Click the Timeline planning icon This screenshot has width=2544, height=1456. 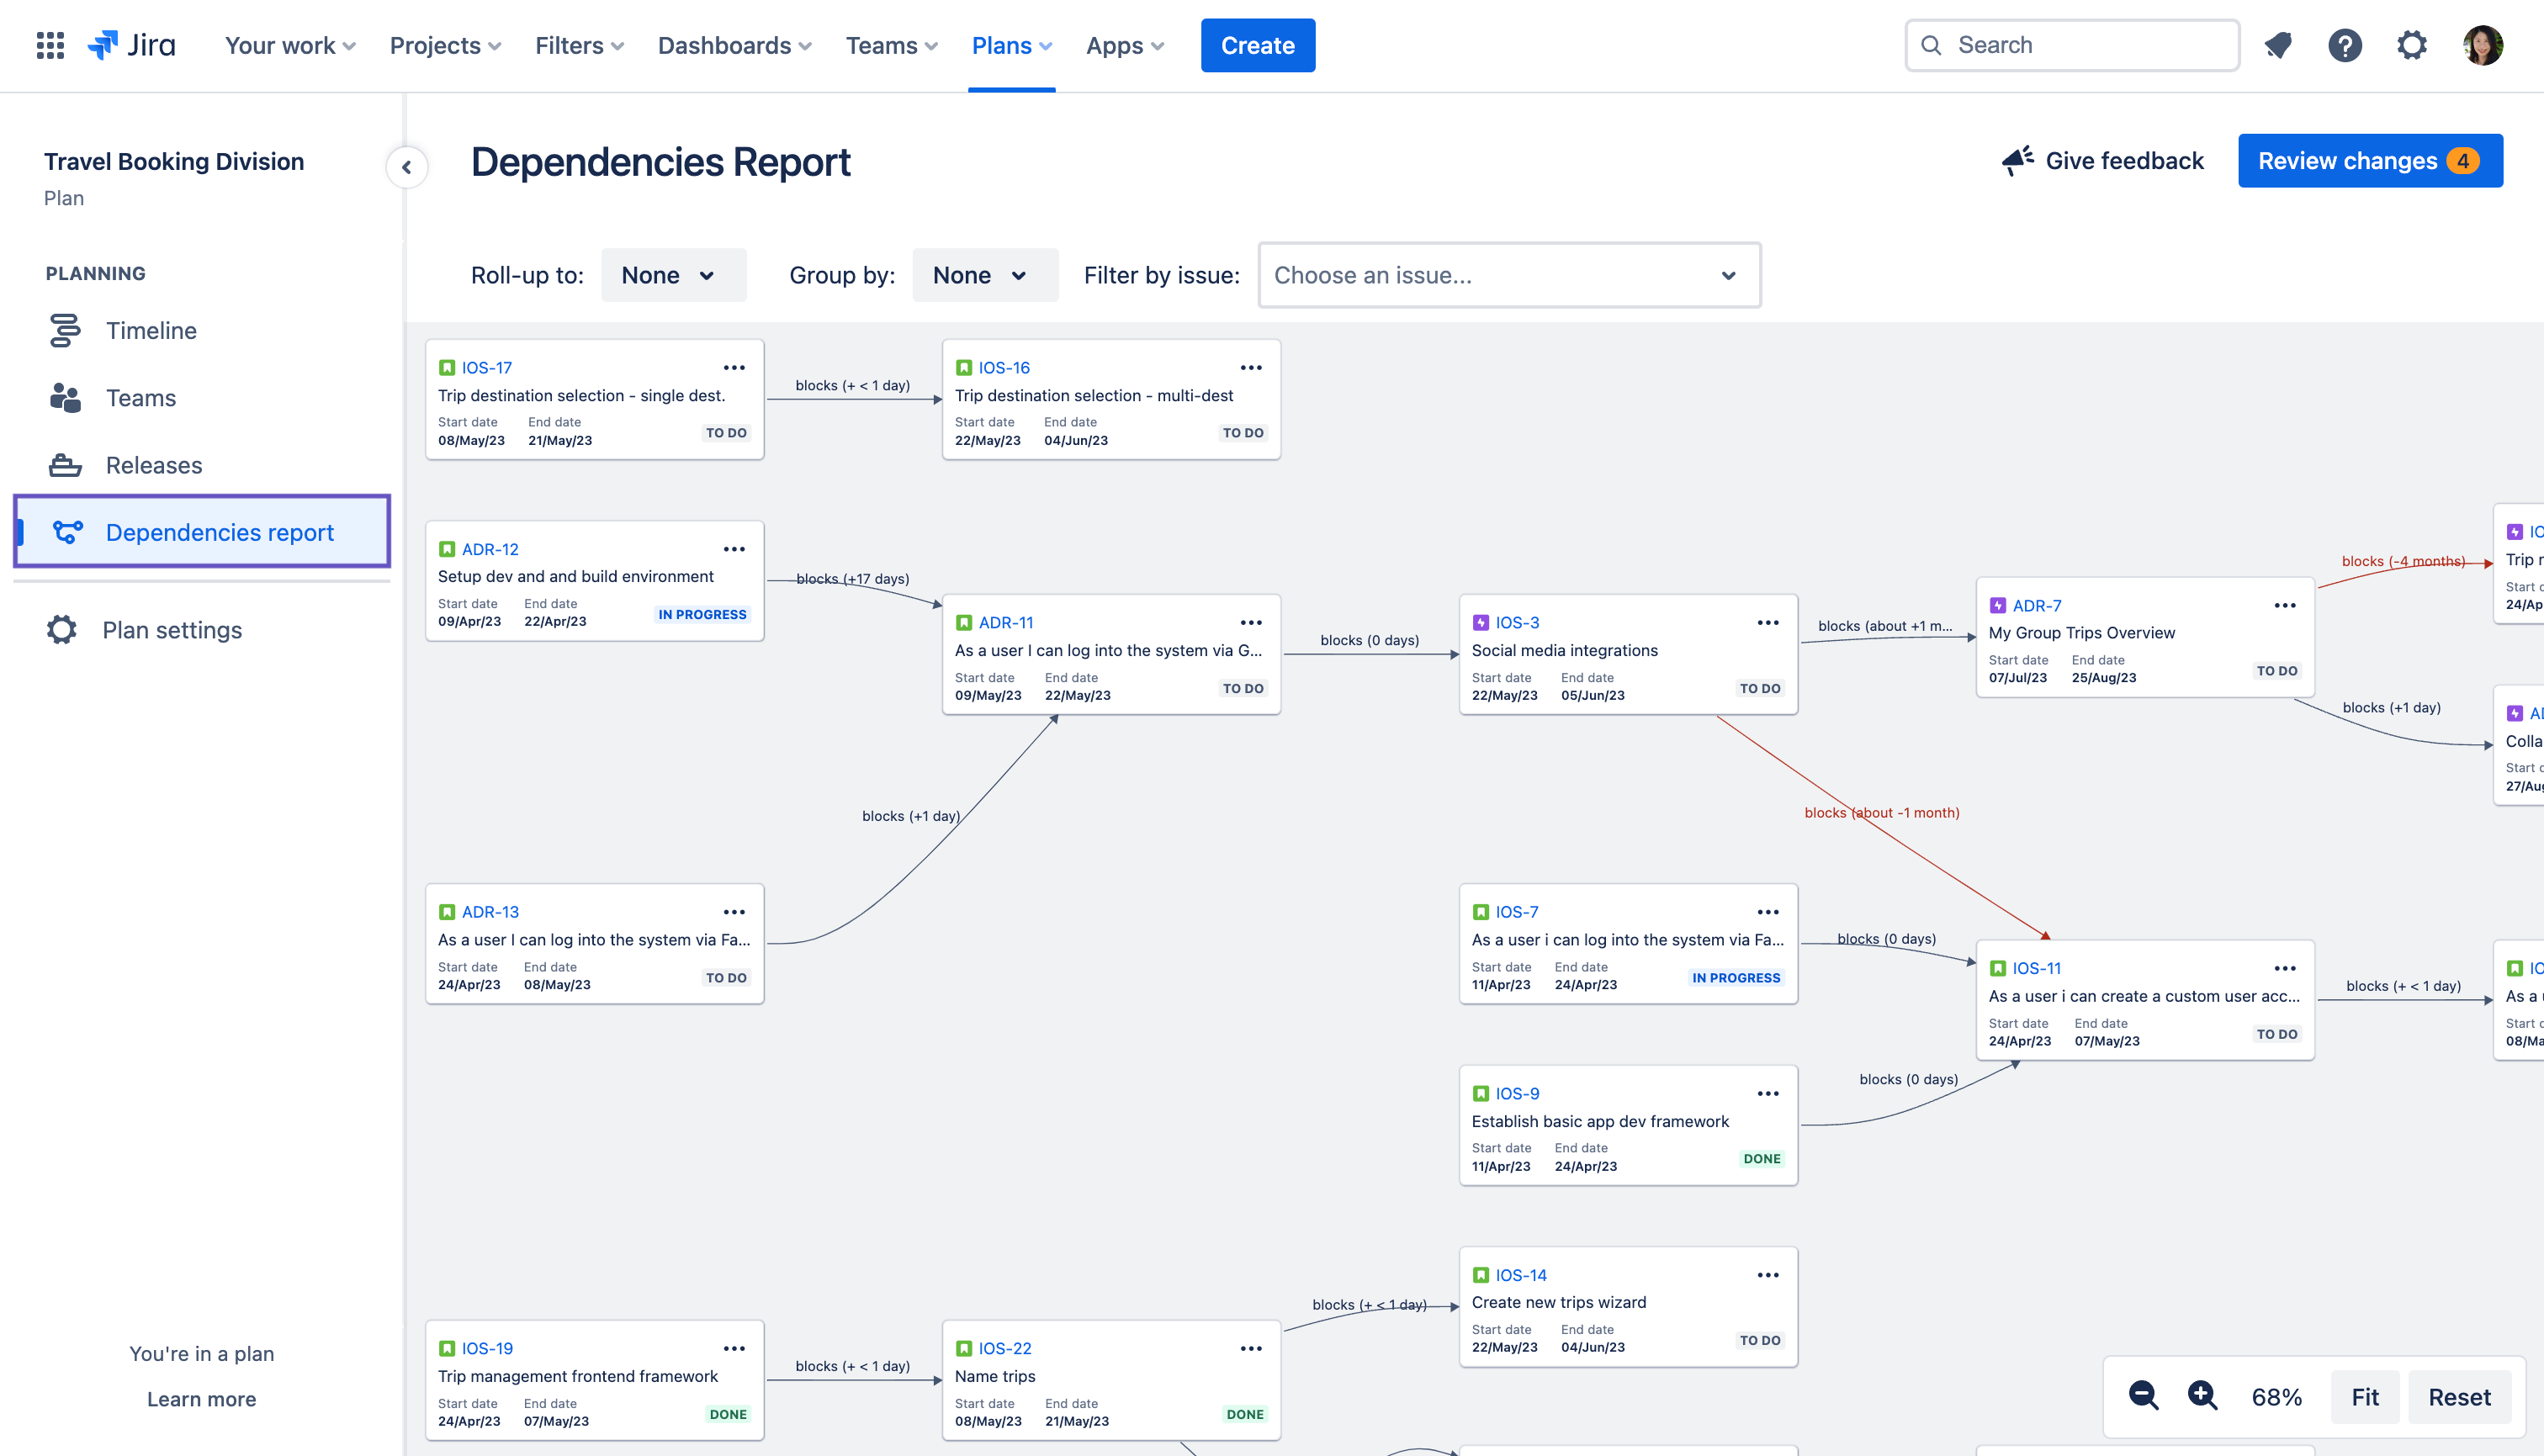coord(63,331)
